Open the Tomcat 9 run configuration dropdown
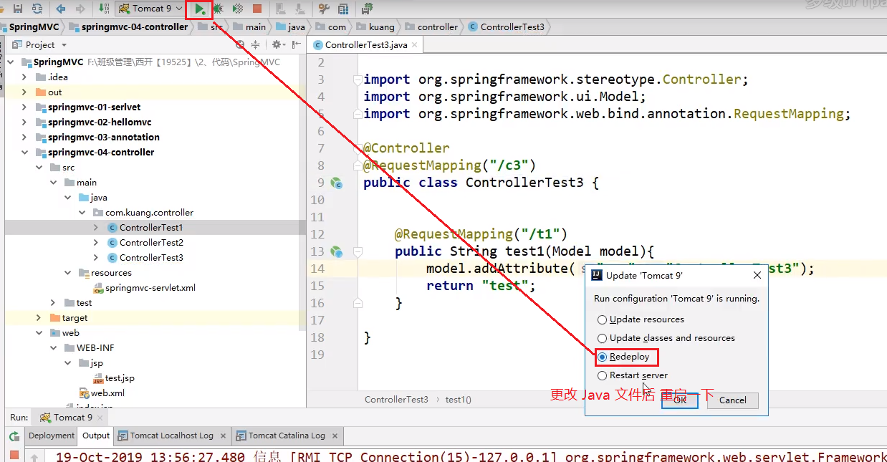The height and width of the screenshot is (462, 887). (150, 9)
